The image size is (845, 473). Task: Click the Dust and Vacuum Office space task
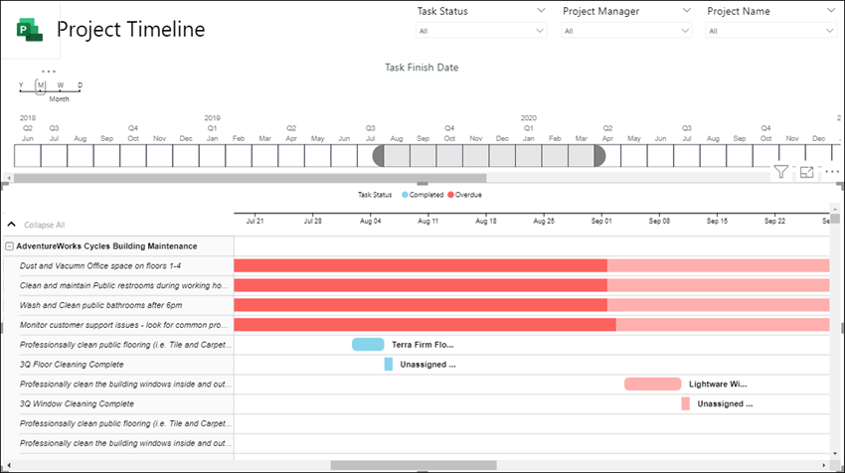click(100, 265)
